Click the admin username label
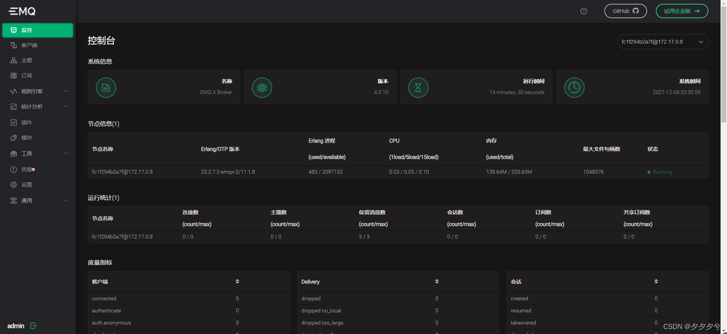The image size is (727, 334). coord(16,326)
